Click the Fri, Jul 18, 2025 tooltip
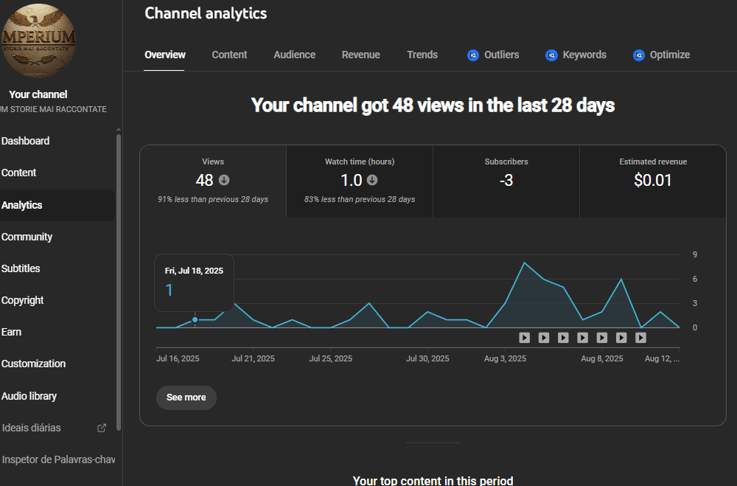The height and width of the screenshot is (486, 737). point(194,282)
